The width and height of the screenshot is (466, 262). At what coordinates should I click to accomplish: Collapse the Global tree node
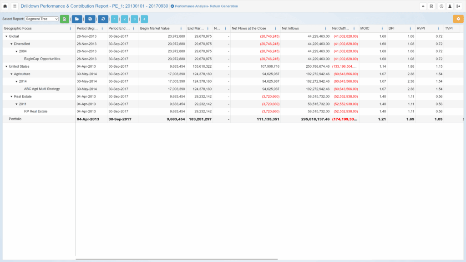[6, 36]
